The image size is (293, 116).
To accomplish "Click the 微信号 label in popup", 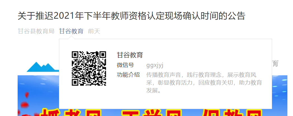I will click(x=125, y=65).
